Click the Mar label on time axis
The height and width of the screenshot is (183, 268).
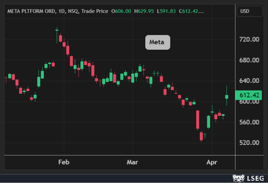(x=132, y=162)
